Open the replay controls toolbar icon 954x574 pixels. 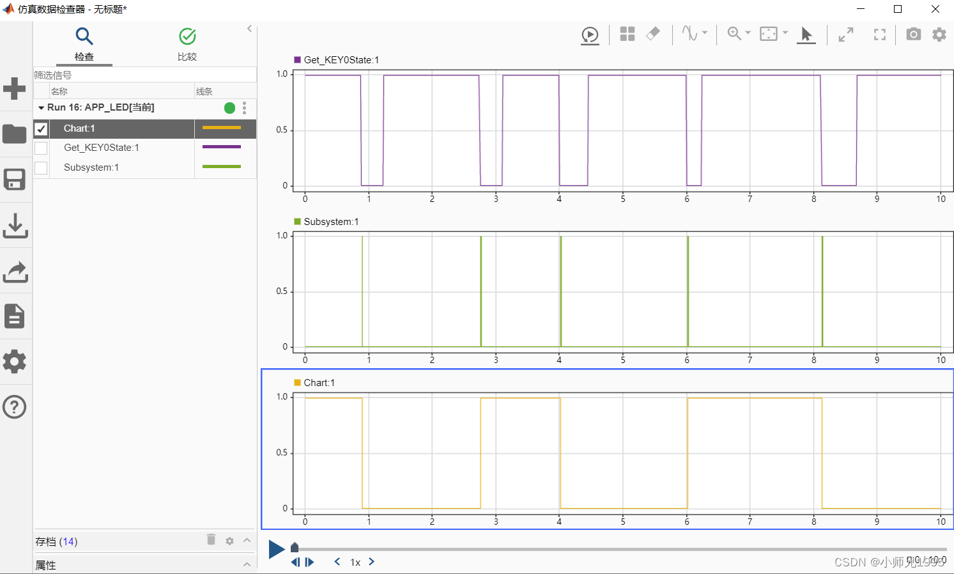589,35
